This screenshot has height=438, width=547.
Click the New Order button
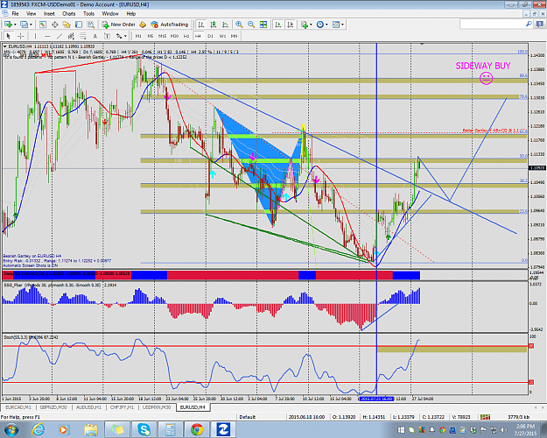pyautogui.click(x=119, y=25)
